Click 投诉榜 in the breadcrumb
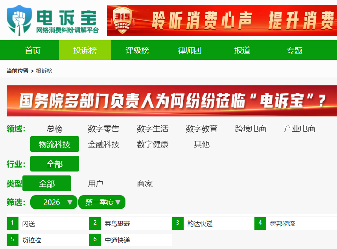Viewport: 337px width, 249px height. pos(44,71)
